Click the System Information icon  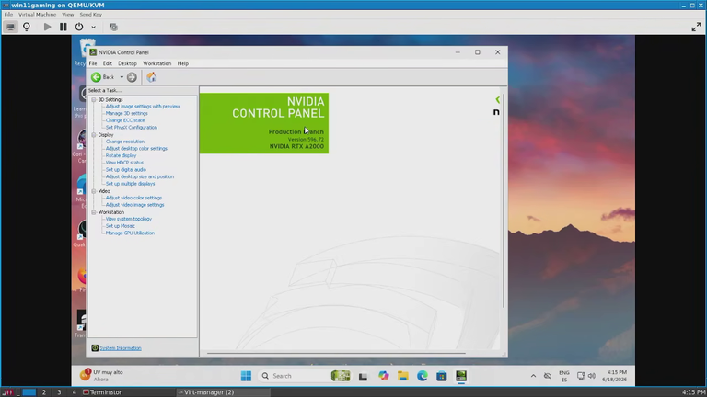tap(95, 348)
